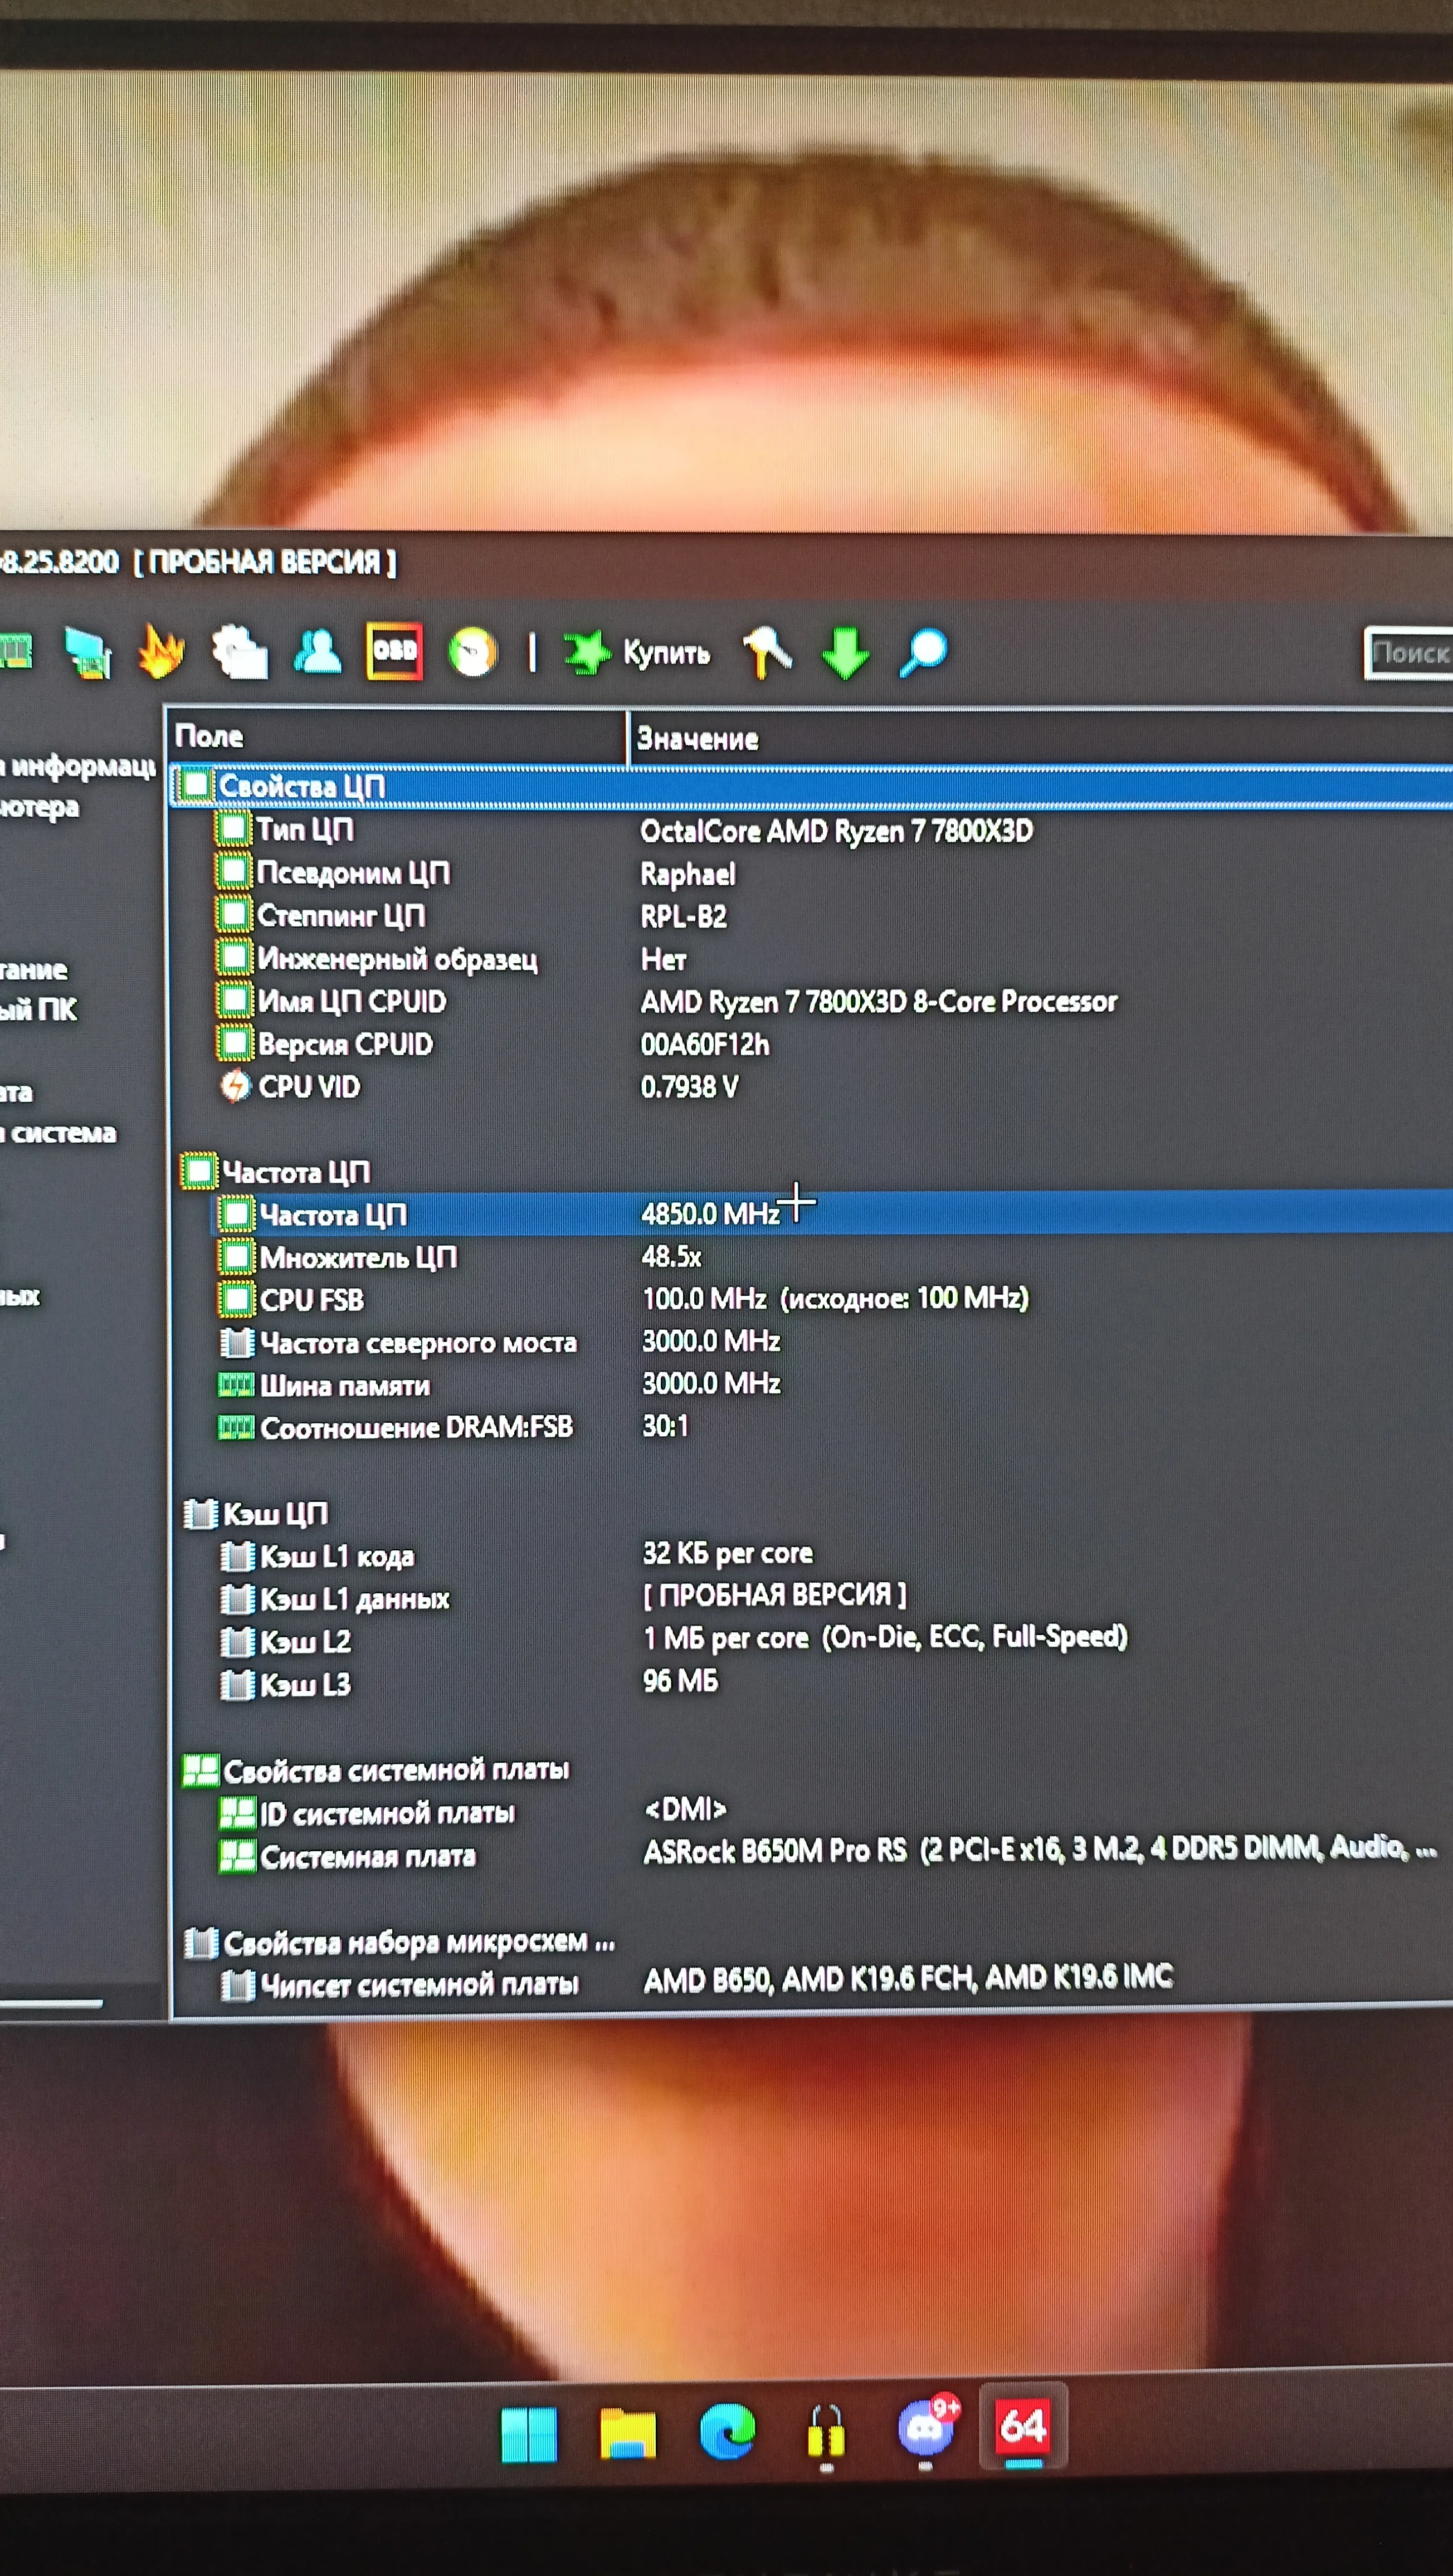
Task: Click the green memory module icon
Action: (16, 652)
